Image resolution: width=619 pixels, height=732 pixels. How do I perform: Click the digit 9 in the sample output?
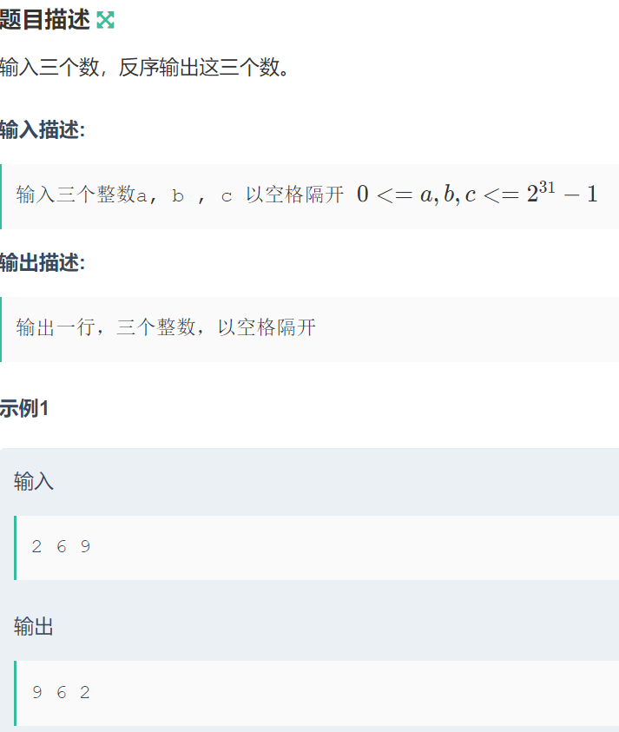tap(37, 692)
